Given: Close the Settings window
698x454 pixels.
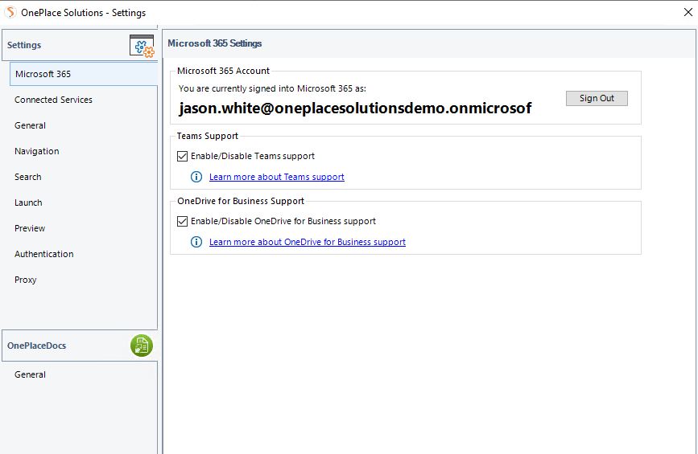Looking at the screenshot, I should (688, 12).
